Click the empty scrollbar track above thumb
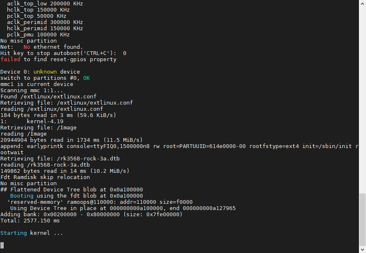The height and width of the screenshot is (253, 366). 362,103
